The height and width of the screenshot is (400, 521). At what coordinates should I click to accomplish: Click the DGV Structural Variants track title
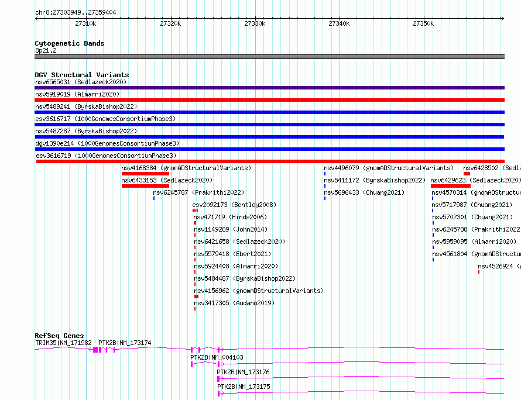[82, 75]
